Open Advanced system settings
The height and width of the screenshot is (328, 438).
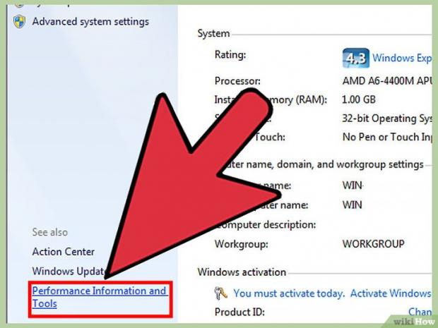click(x=90, y=21)
